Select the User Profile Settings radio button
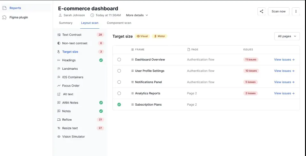The height and width of the screenshot is (156, 306). point(119,71)
